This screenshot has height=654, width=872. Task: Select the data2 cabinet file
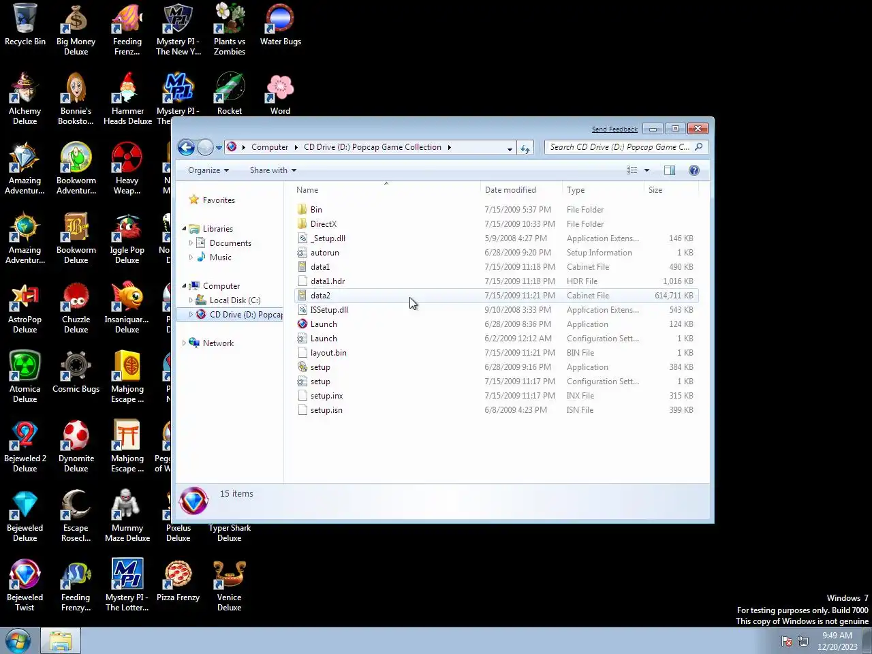pos(496,296)
